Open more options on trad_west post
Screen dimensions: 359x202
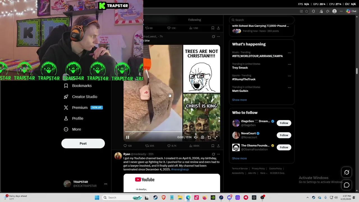pyautogui.click(x=218, y=36)
